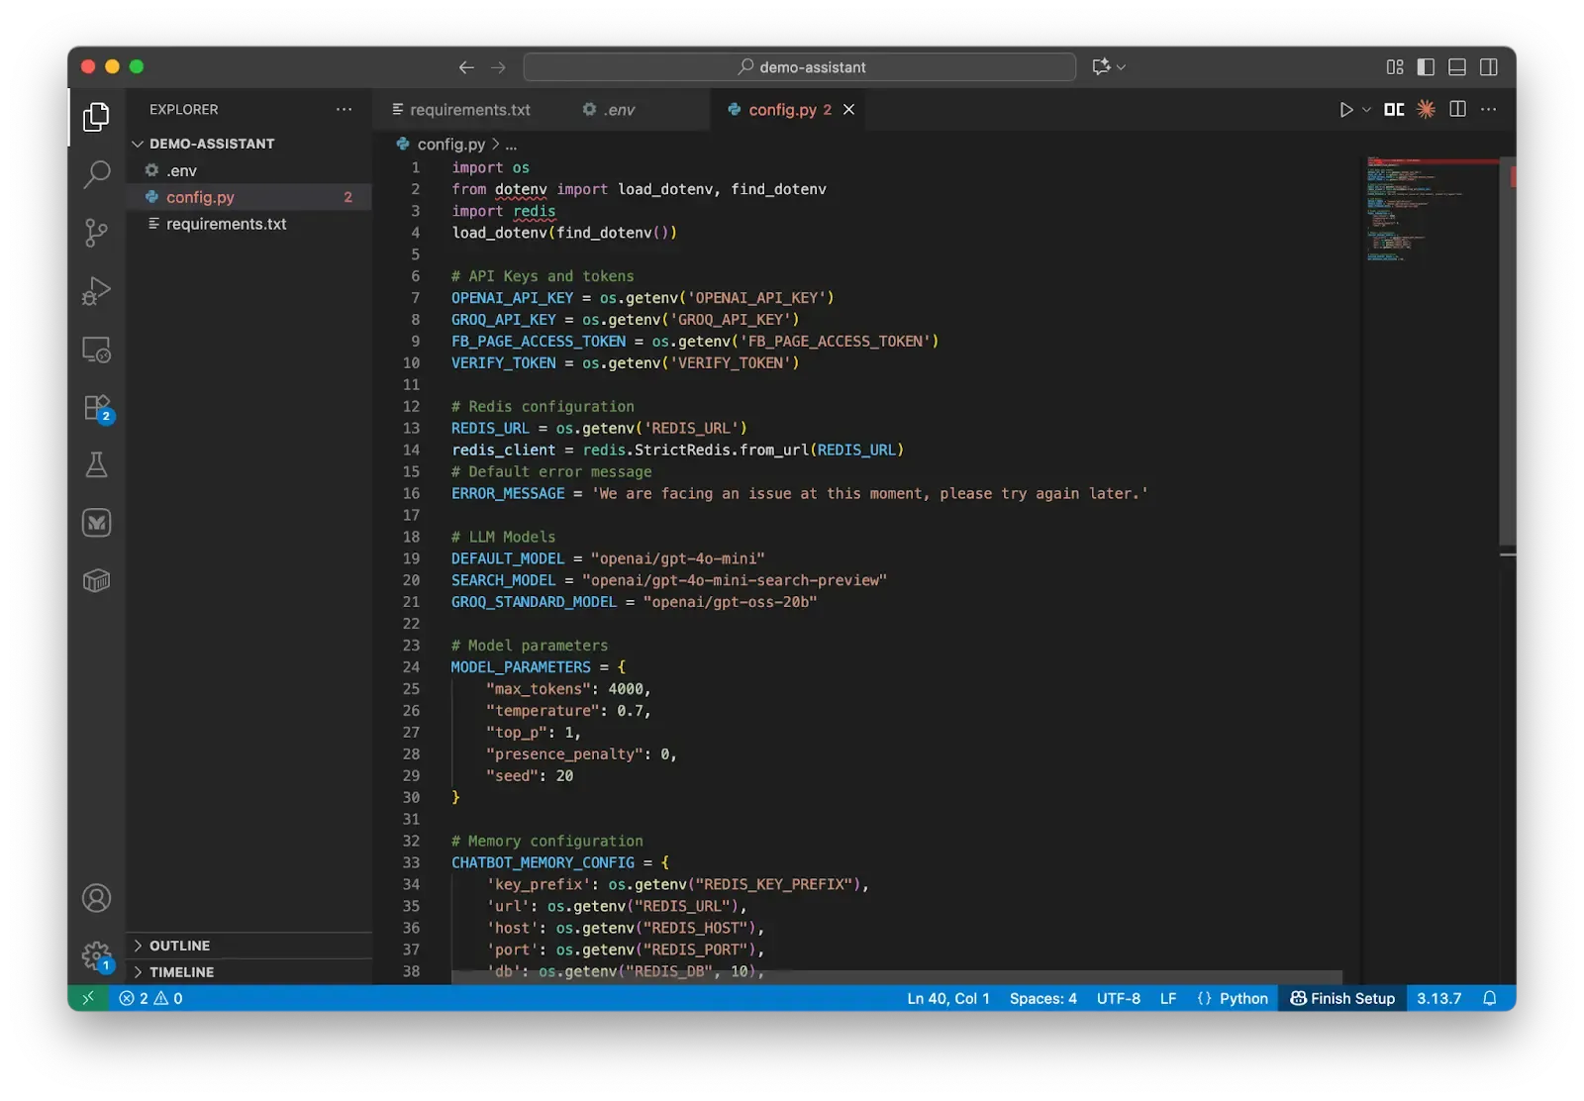The width and height of the screenshot is (1584, 1101).
Task: Open the Remote Explorer view
Action: 96,350
